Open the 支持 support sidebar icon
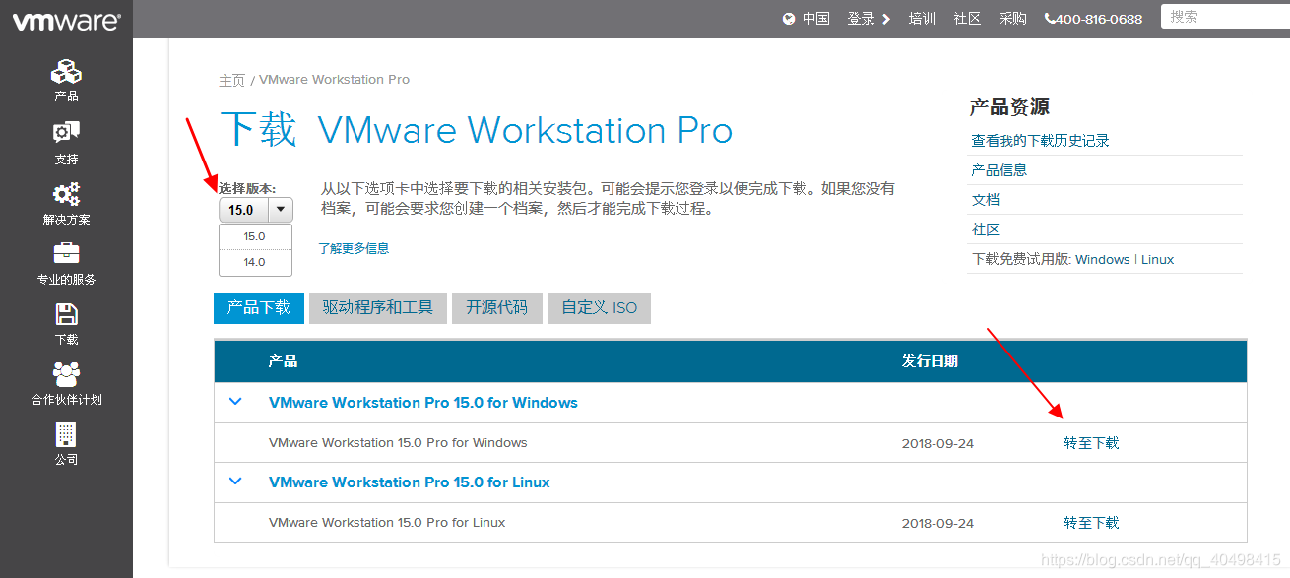The image size is (1290, 578). 66,133
